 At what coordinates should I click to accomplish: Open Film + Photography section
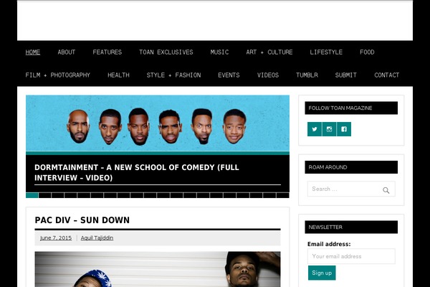click(57, 75)
